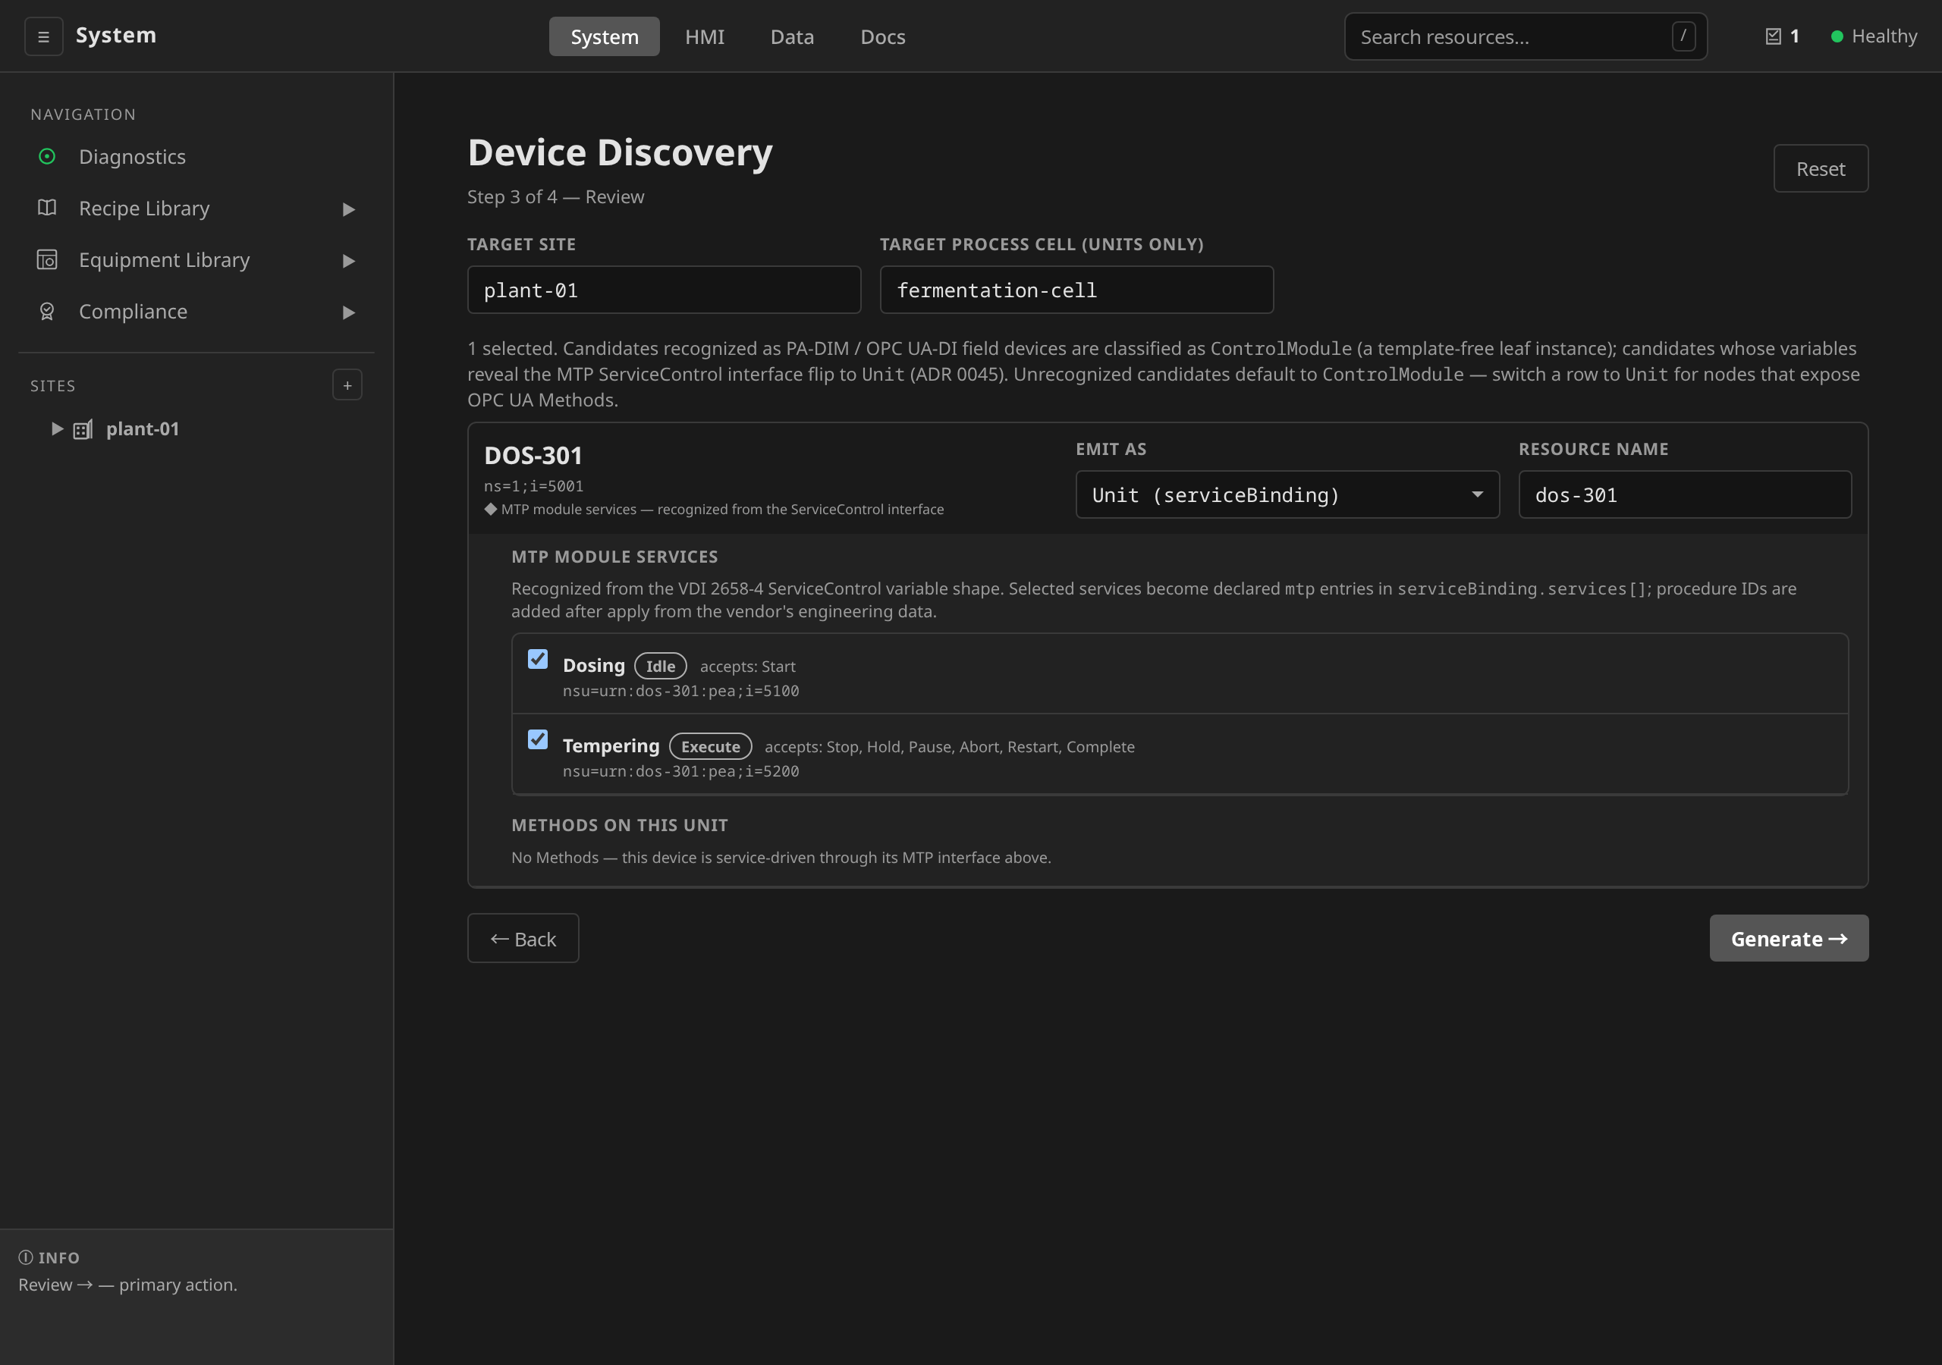Open Compliance navigation item
The image size is (1942, 1365).
coord(196,311)
